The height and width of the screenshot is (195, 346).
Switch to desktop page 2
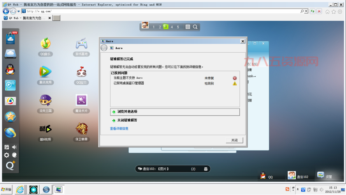tap(160, 27)
